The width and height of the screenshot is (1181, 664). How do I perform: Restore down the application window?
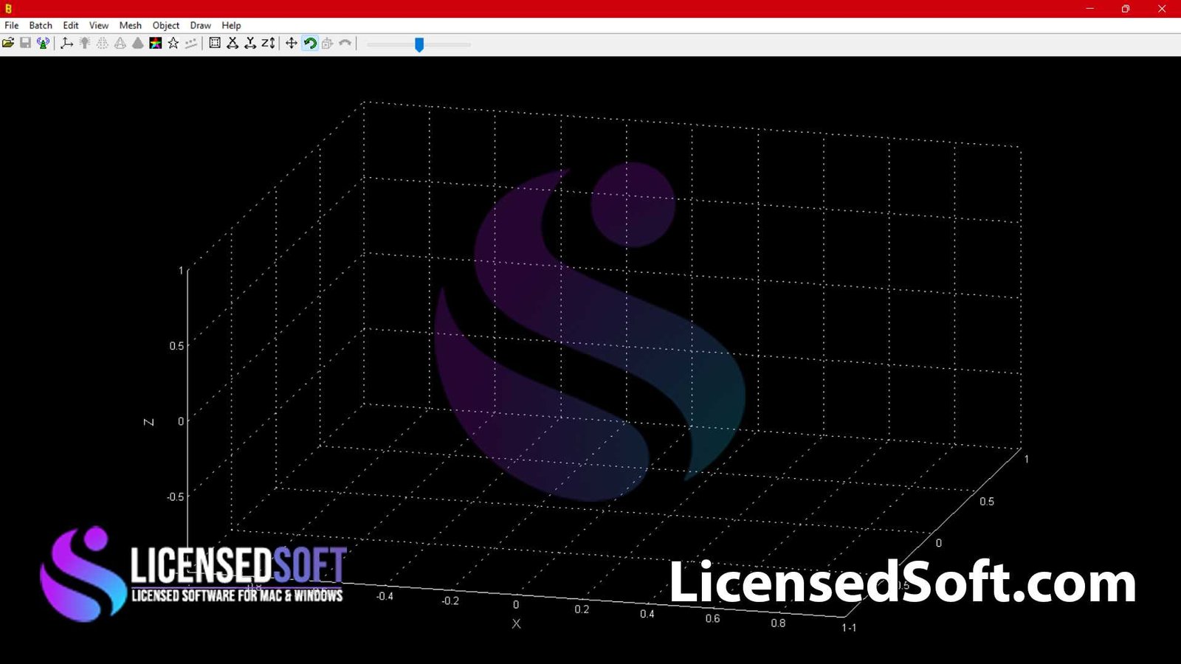pos(1126,9)
